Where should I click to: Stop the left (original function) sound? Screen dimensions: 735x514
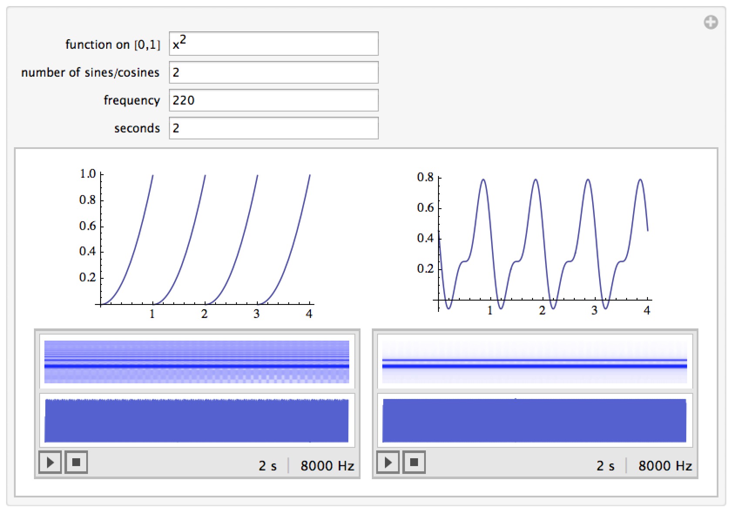tap(76, 462)
